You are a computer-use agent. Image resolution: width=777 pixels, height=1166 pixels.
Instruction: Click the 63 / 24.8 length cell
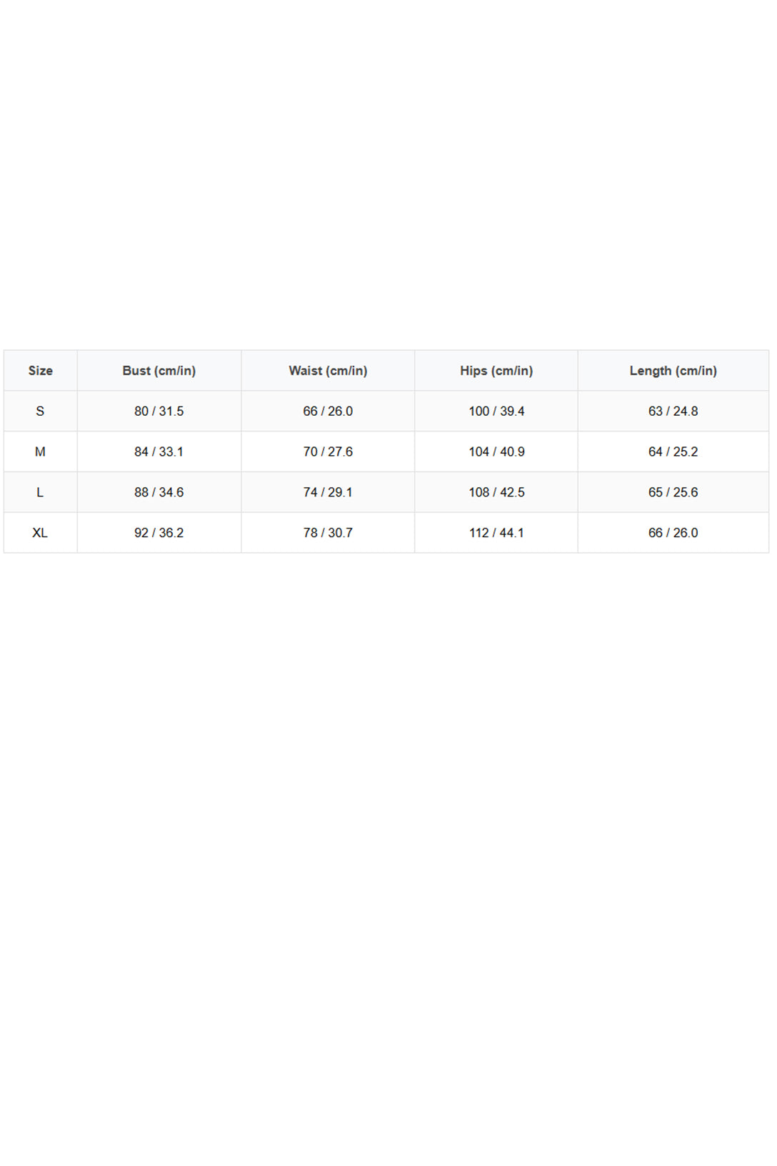click(x=673, y=411)
